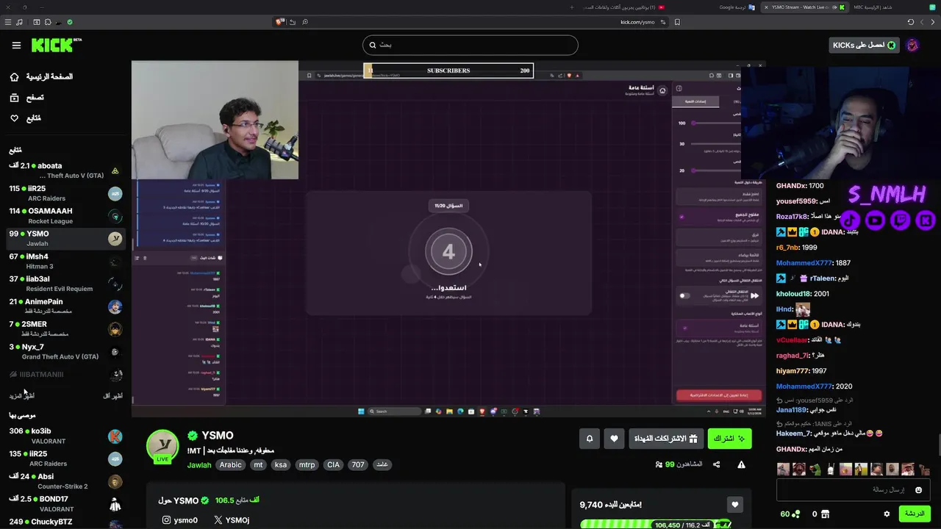Open the Browse sidebar item
Screen dimensions: 941x529
click(x=26, y=97)
